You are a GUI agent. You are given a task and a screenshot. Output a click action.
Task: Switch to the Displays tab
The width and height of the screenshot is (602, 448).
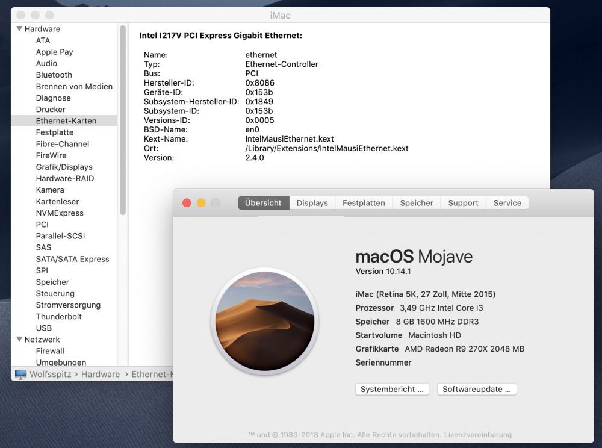pos(312,203)
